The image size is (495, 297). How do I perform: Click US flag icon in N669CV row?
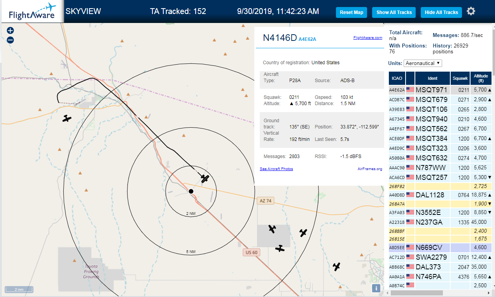(410, 247)
